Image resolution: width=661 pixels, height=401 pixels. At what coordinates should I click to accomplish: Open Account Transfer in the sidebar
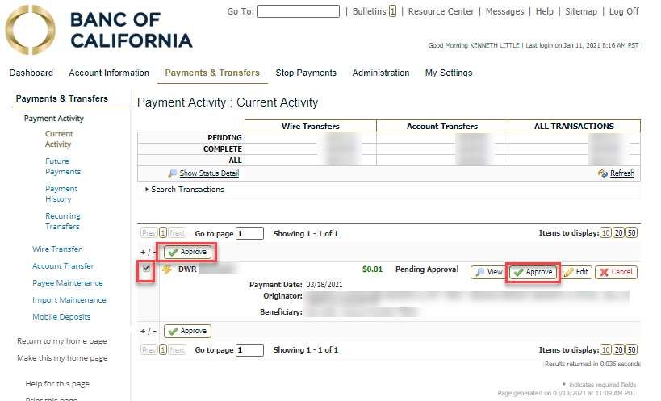click(63, 265)
